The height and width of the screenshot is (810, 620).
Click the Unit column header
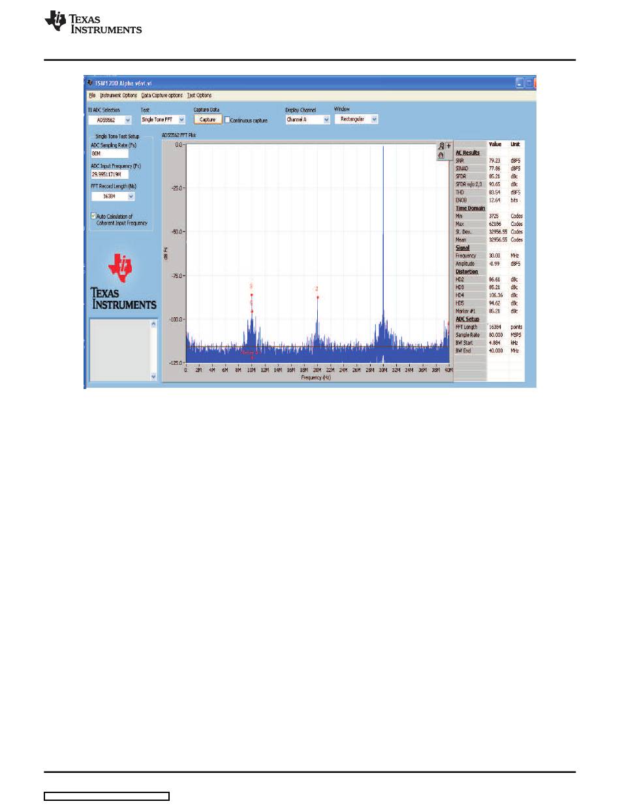tap(514, 144)
